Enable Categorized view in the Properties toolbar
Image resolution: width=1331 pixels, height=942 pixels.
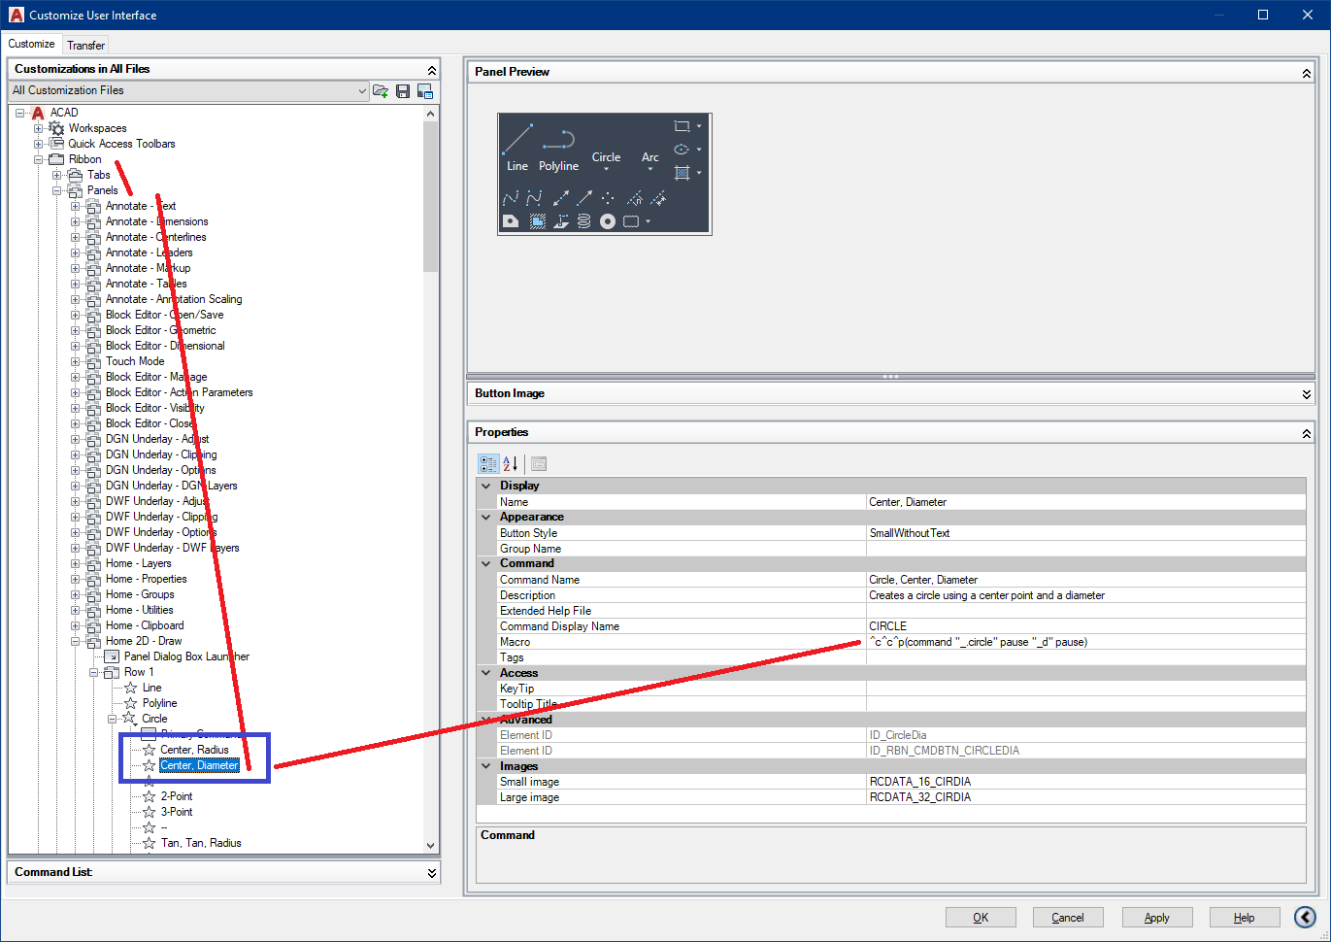point(488,463)
